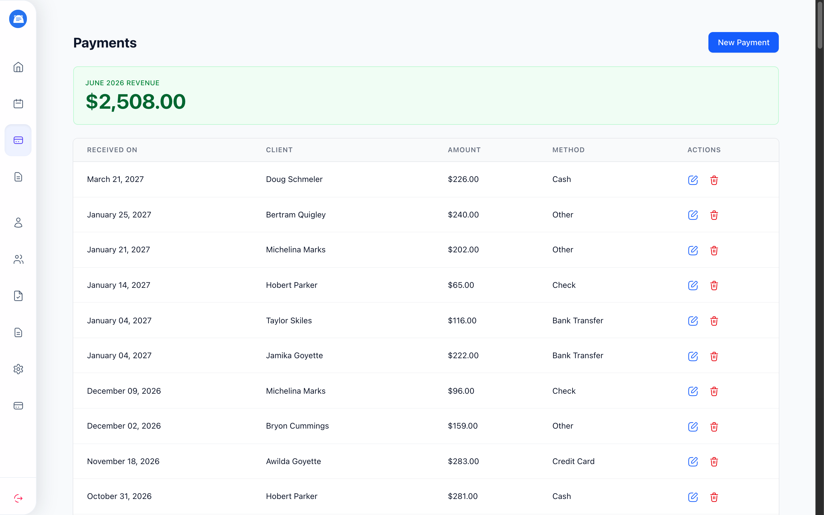
Task: Click the app logo at top of sidebar
Action: [18, 19]
